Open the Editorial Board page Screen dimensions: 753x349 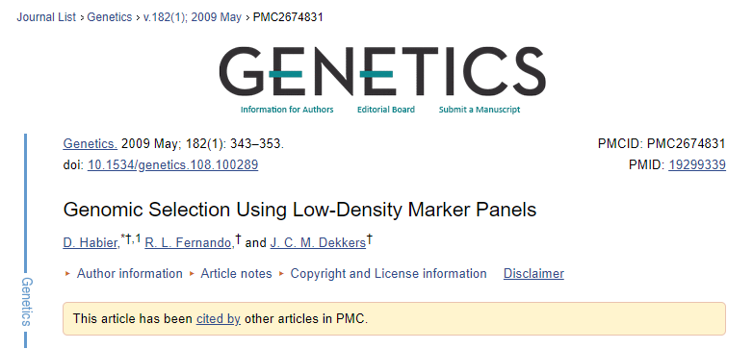tap(385, 110)
